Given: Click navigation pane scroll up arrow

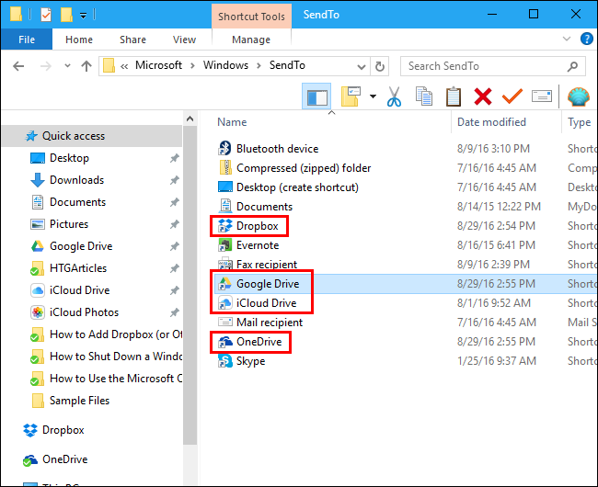Looking at the screenshot, I should point(190,119).
